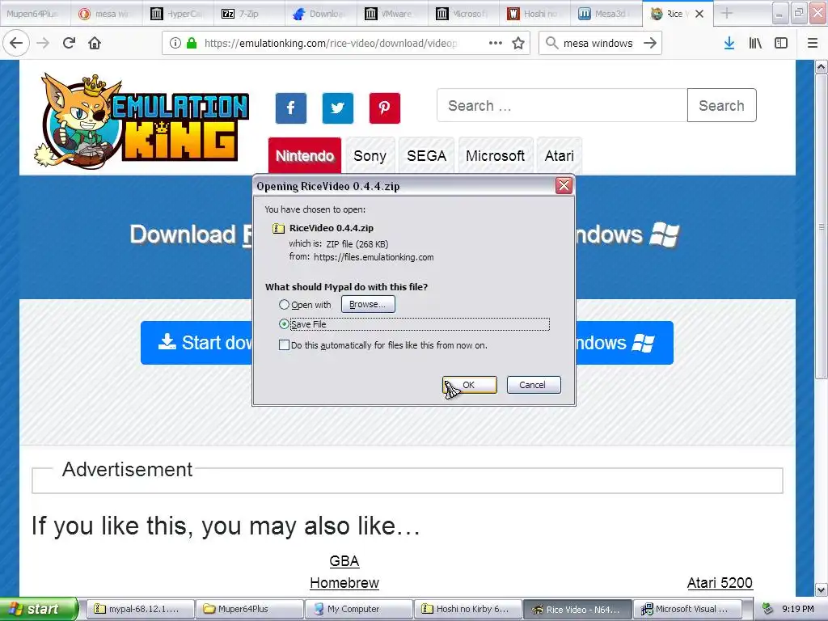828x621 pixels.
Task: Click the site Search button
Action: point(722,106)
